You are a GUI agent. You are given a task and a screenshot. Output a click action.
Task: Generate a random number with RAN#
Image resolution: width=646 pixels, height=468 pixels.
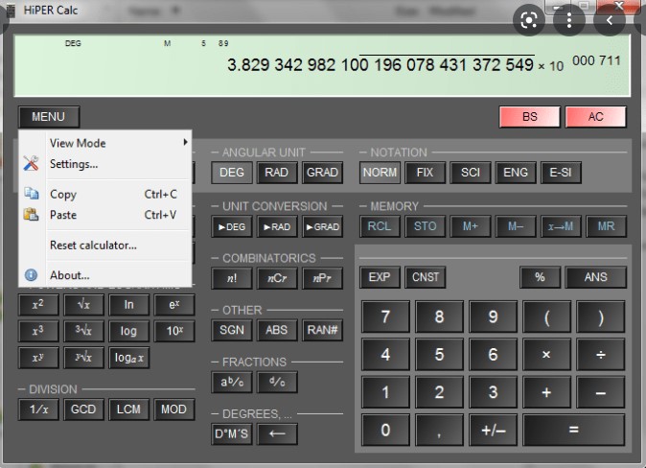[322, 330]
